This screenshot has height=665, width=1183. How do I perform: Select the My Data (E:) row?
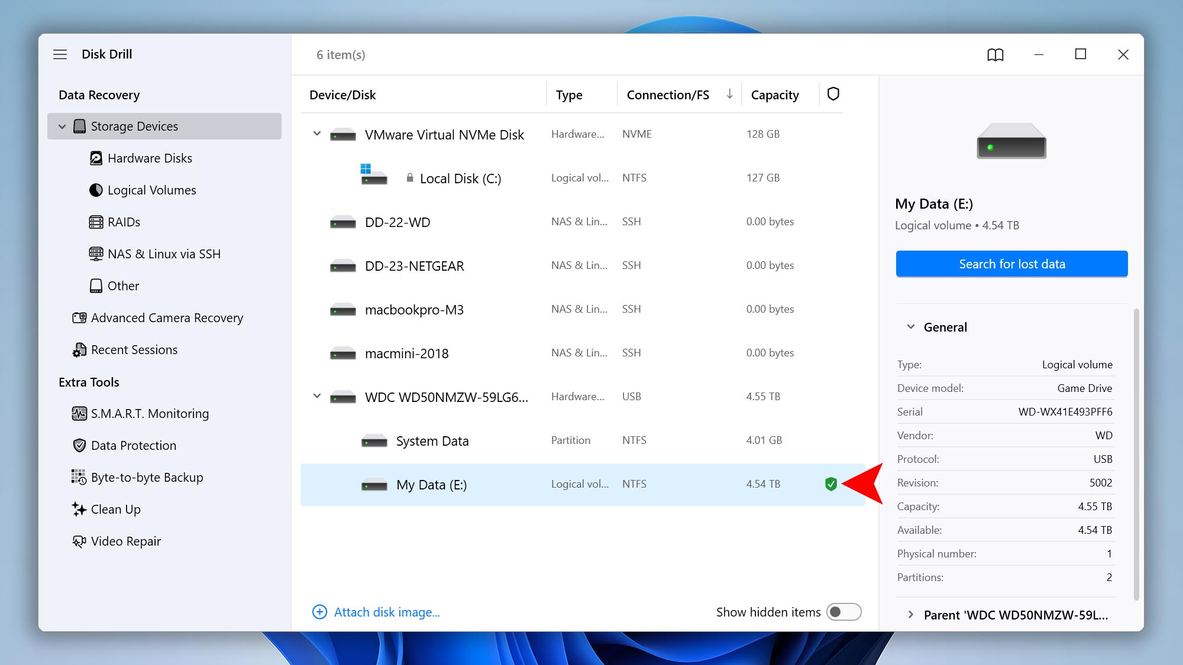(583, 485)
